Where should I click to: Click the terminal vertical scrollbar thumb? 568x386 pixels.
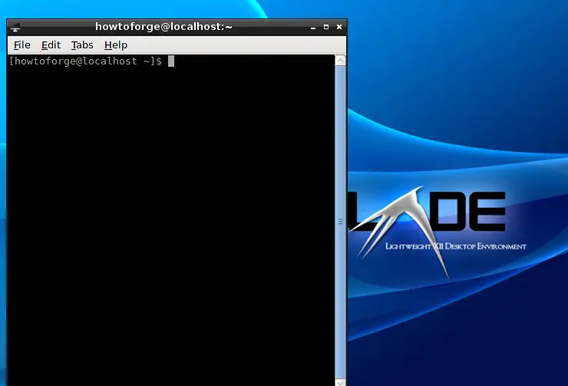pos(340,222)
